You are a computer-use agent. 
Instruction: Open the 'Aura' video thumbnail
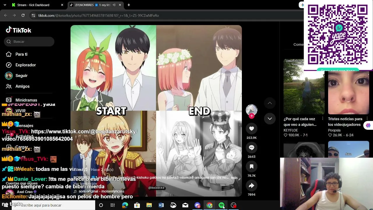pos(349,149)
